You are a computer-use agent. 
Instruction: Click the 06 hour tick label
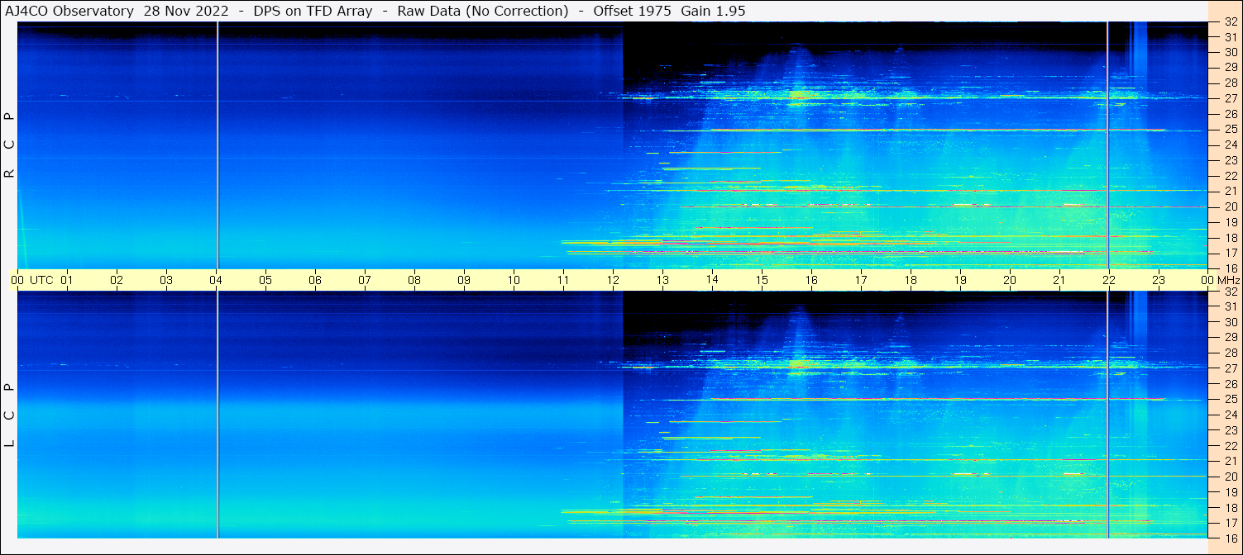click(315, 280)
